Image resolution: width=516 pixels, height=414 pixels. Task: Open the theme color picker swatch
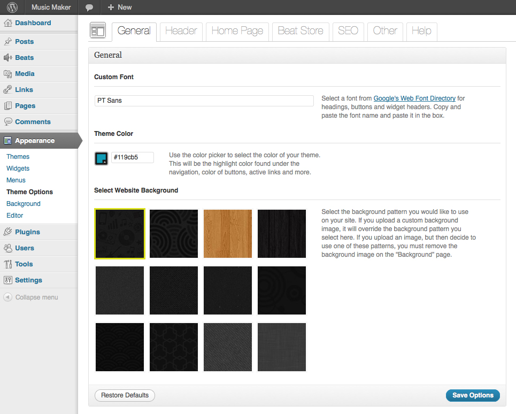101,158
